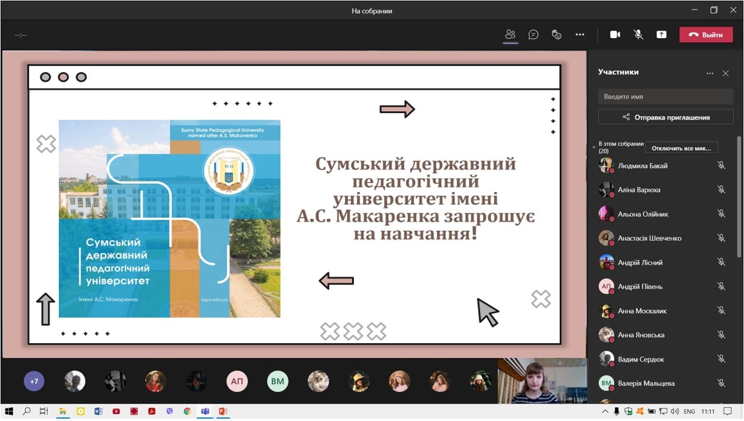Toggle the mic icon next to Людмила Бакай

[721, 166]
